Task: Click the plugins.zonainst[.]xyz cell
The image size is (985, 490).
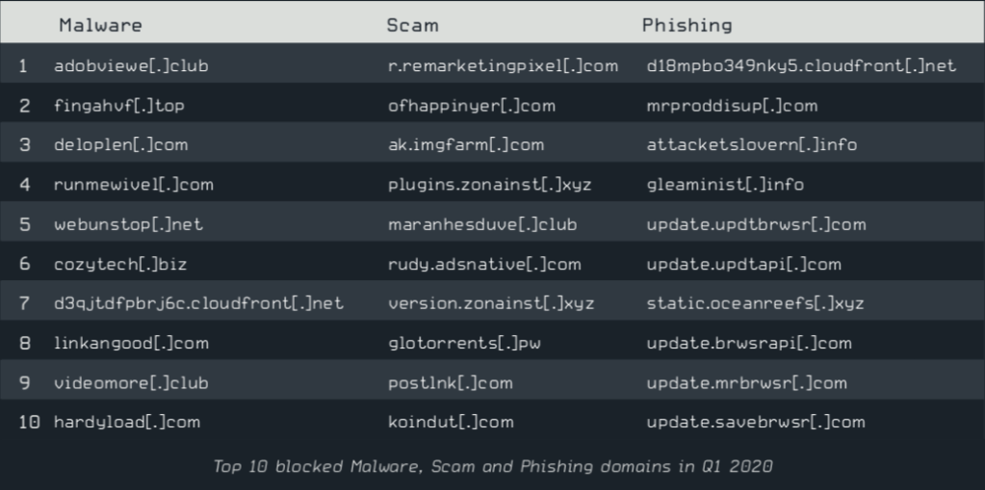Action: [489, 185]
